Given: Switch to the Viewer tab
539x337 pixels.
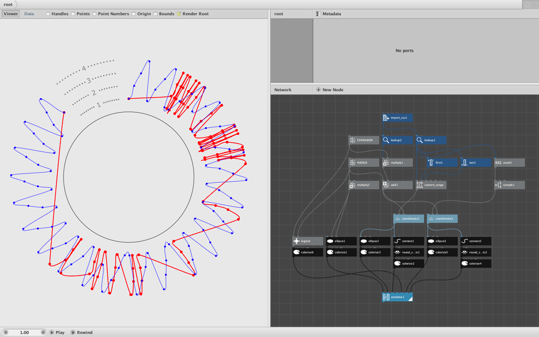Looking at the screenshot, I should [x=11, y=14].
